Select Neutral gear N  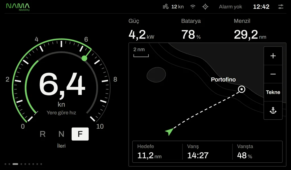click(x=61, y=134)
